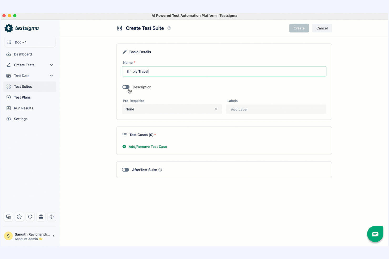Click Add/Remove Test Case
389x259 pixels.
147,146
